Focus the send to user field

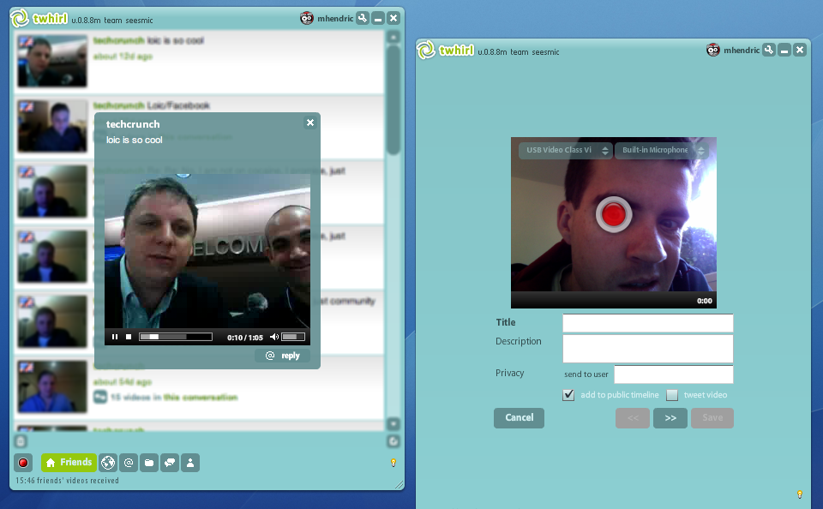pyautogui.click(x=674, y=374)
